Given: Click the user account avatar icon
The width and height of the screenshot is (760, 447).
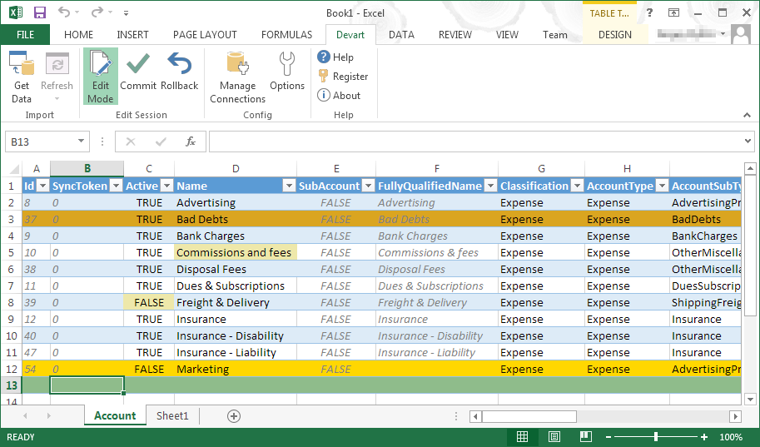Looking at the screenshot, I should [741, 34].
